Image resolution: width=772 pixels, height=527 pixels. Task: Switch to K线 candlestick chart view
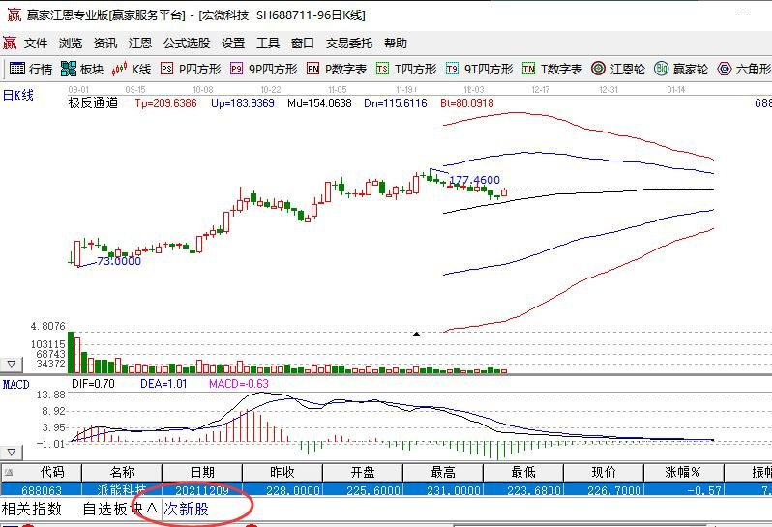[133, 69]
